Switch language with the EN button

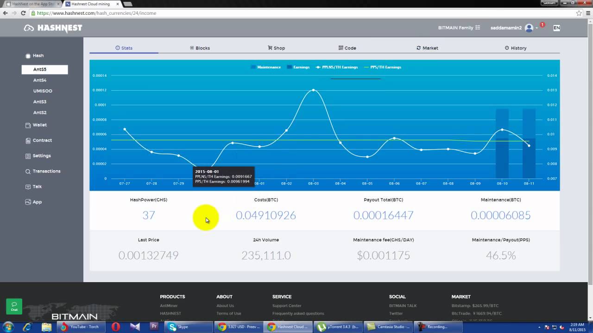tap(556, 28)
